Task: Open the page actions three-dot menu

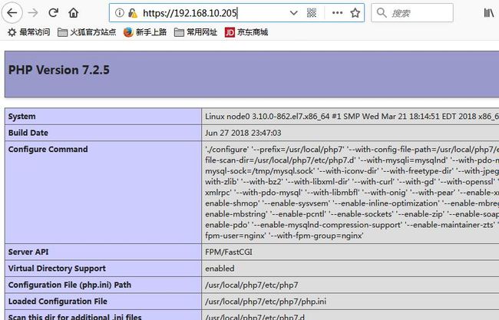Action: pyautogui.click(x=337, y=13)
